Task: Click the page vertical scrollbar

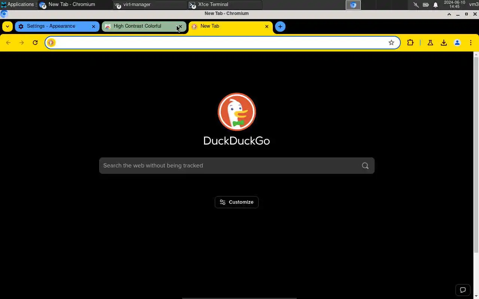Action: point(476,155)
